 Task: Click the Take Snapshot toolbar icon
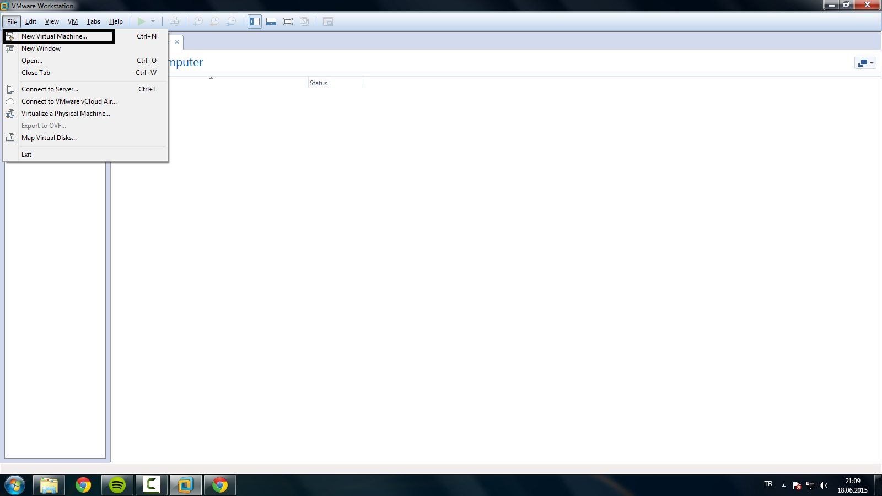(198, 21)
